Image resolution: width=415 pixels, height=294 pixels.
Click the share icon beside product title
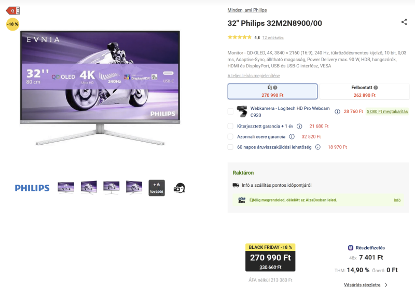[x=404, y=22]
